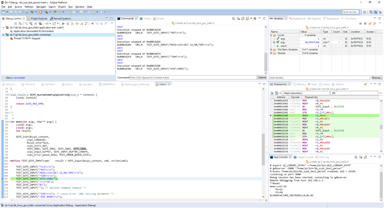Click the Remove selected variable X icon

click(365, 24)
